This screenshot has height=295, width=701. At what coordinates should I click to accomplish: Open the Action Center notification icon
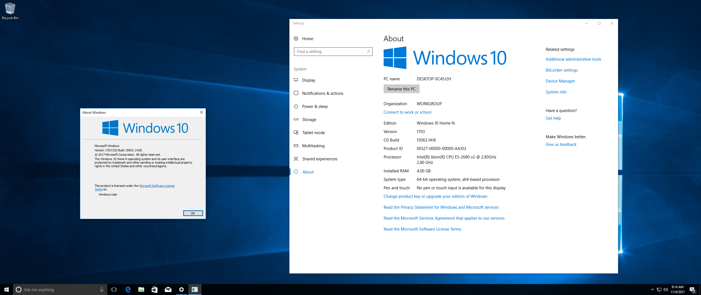click(x=693, y=290)
